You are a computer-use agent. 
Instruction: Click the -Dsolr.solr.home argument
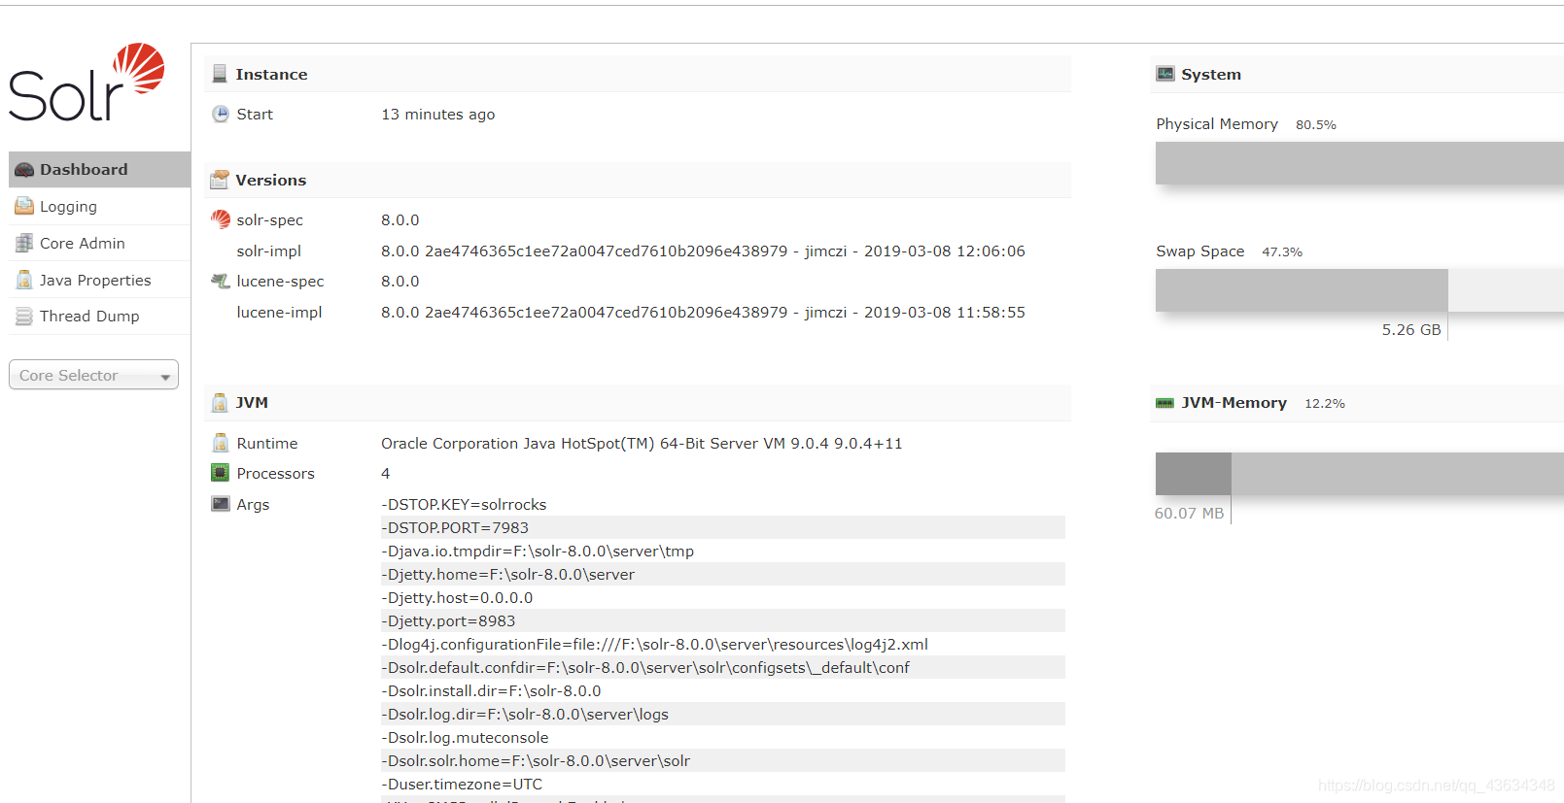coord(723,761)
